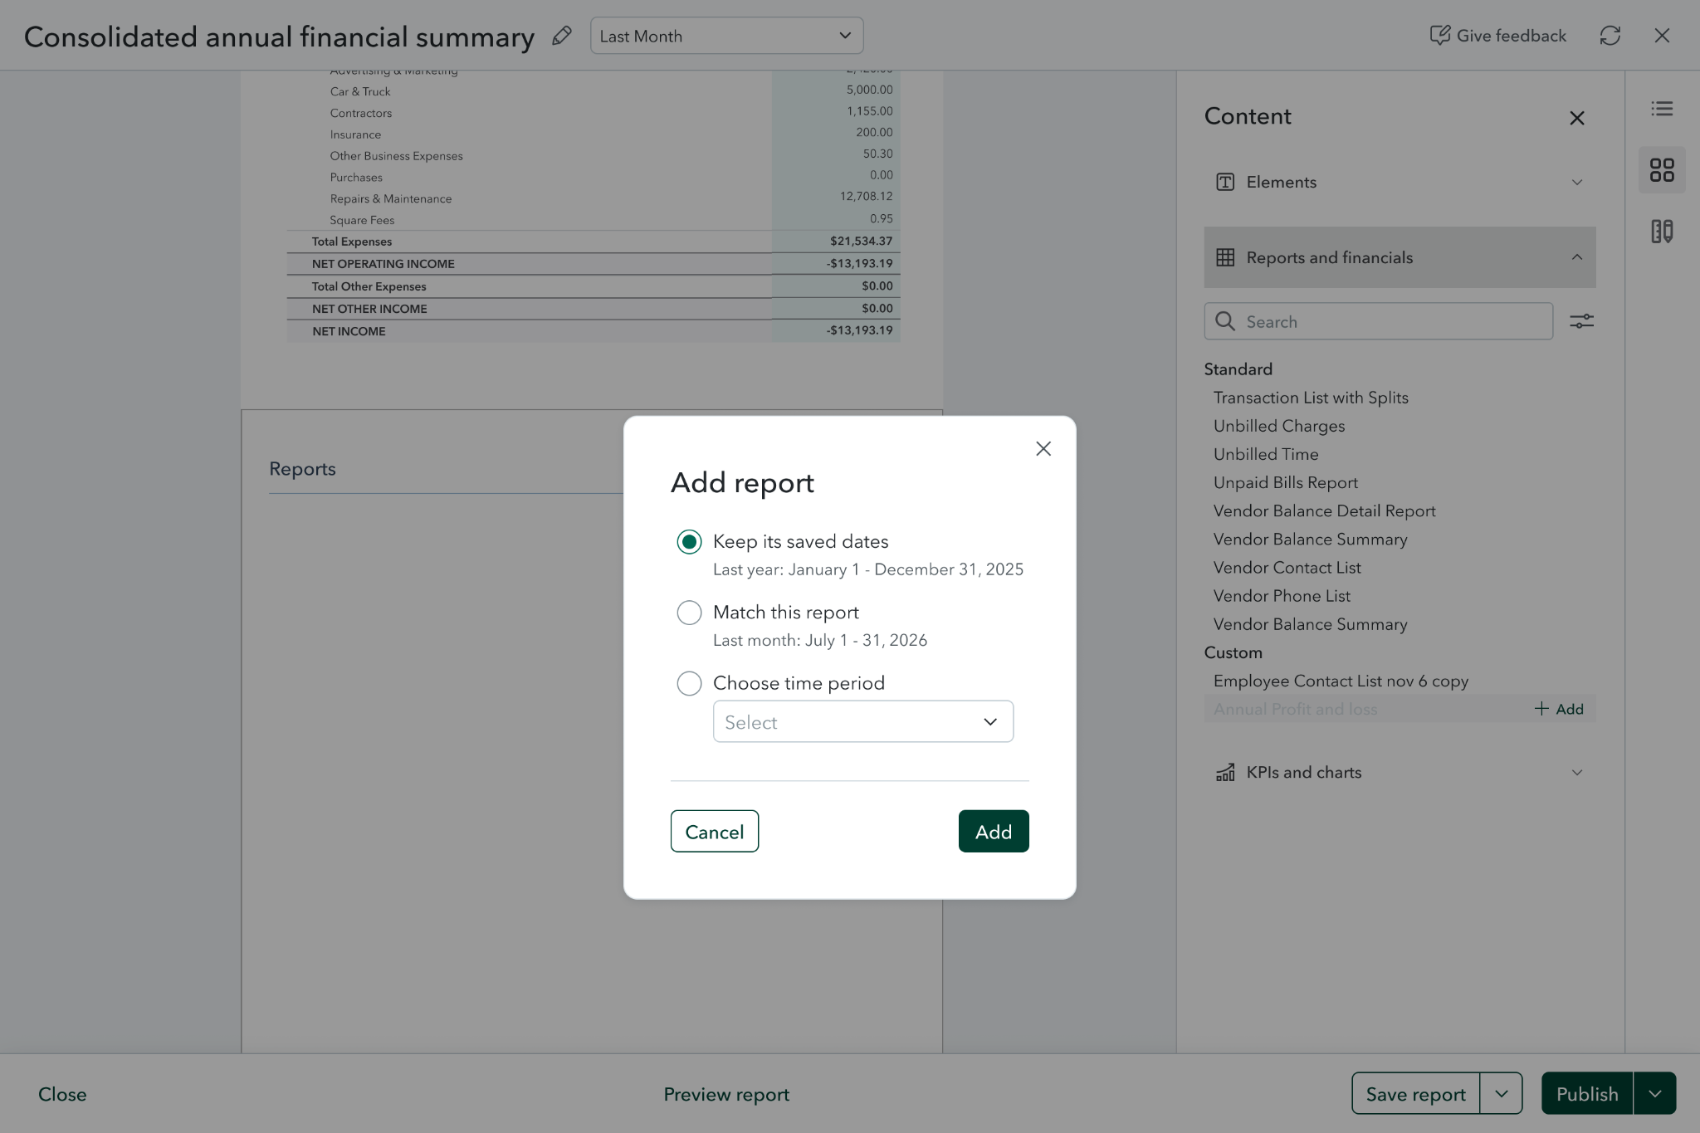Click the Publish button

click(1587, 1093)
